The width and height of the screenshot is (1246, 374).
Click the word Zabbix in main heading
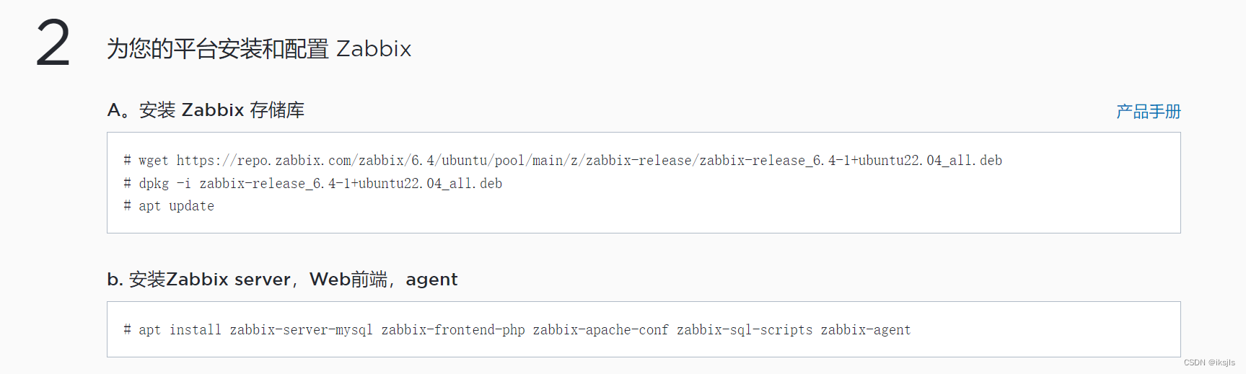tap(374, 49)
